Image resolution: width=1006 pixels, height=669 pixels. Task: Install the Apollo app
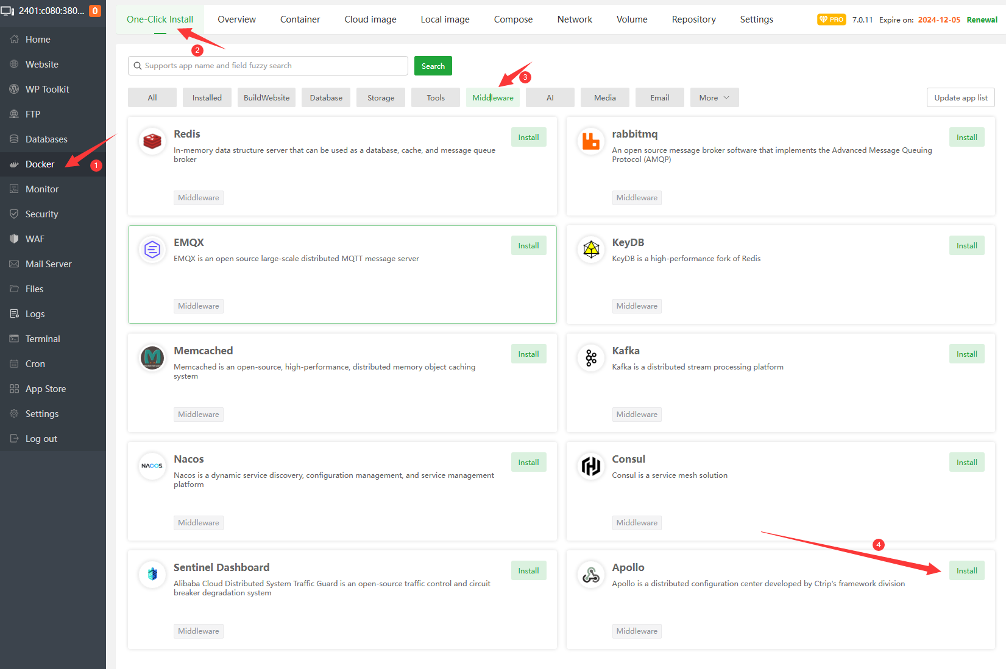point(966,571)
